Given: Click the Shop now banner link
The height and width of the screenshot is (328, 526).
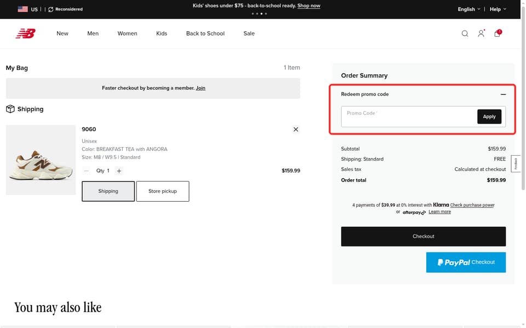Looking at the screenshot, I should pos(308,5).
